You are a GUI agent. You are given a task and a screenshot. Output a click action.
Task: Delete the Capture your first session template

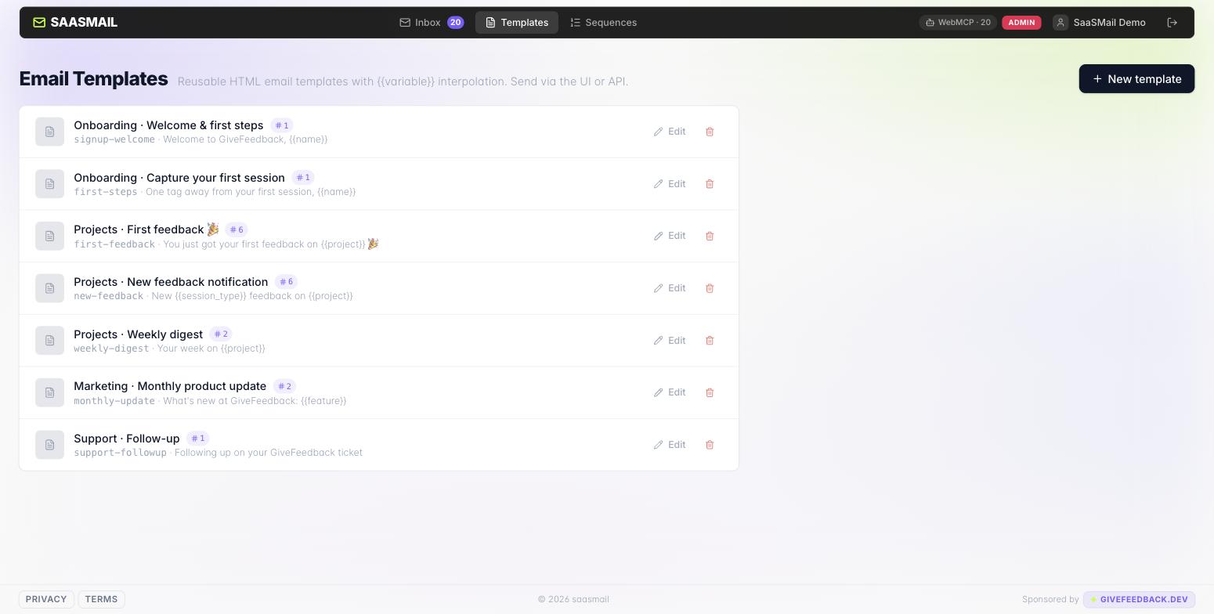point(710,184)
